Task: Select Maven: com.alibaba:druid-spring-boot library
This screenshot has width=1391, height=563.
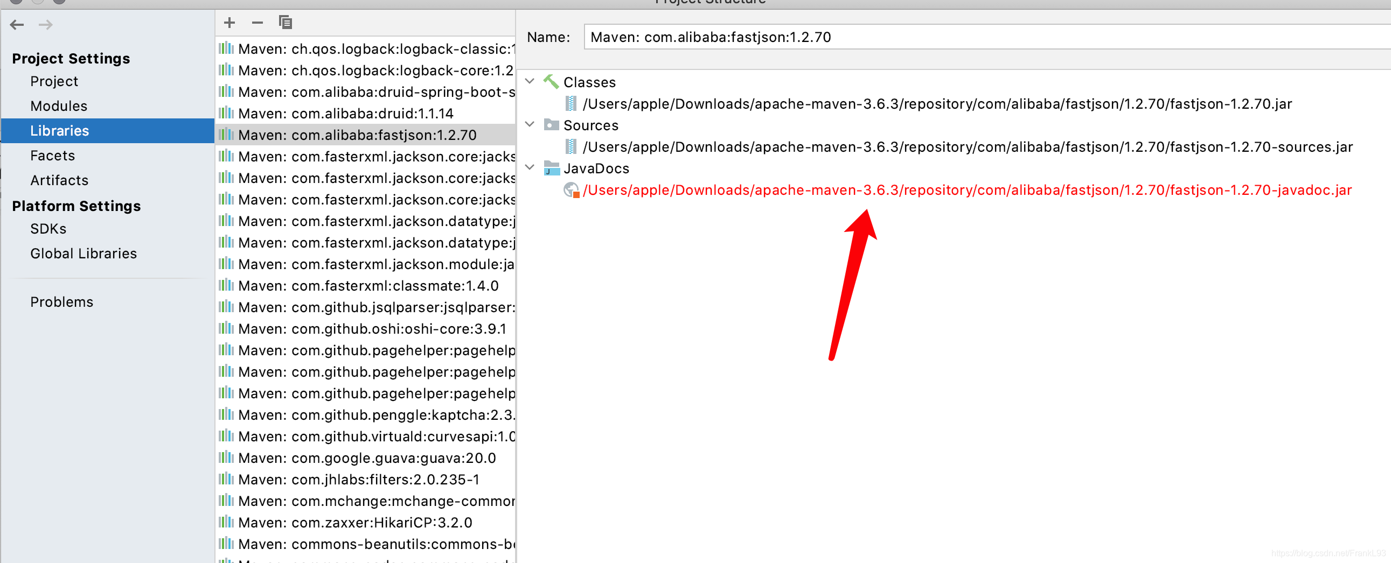Action: pyautogui.click(x=366, y=92)
